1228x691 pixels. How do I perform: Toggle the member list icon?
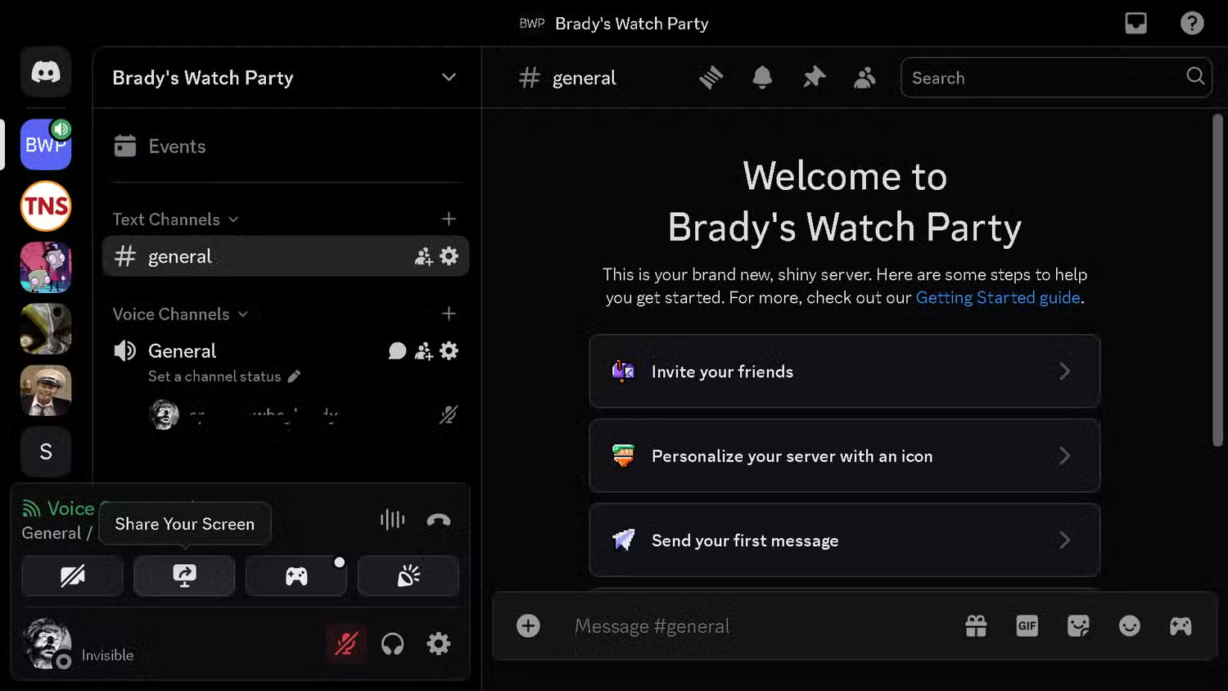pyautogui.click(x=865, y=78)
